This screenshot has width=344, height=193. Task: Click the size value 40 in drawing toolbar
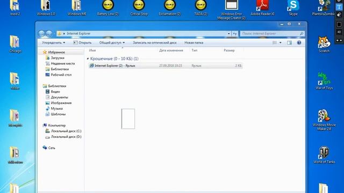(x=339, y=32)
